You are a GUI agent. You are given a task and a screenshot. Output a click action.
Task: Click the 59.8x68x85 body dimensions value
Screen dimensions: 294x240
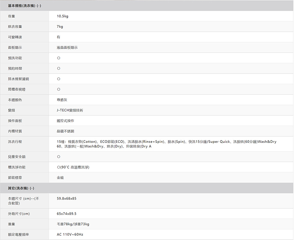[x=66, y=198]
